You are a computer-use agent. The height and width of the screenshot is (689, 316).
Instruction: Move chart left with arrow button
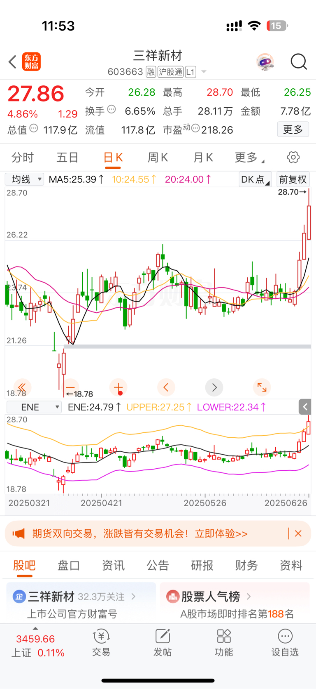click(x=166, y=387)
